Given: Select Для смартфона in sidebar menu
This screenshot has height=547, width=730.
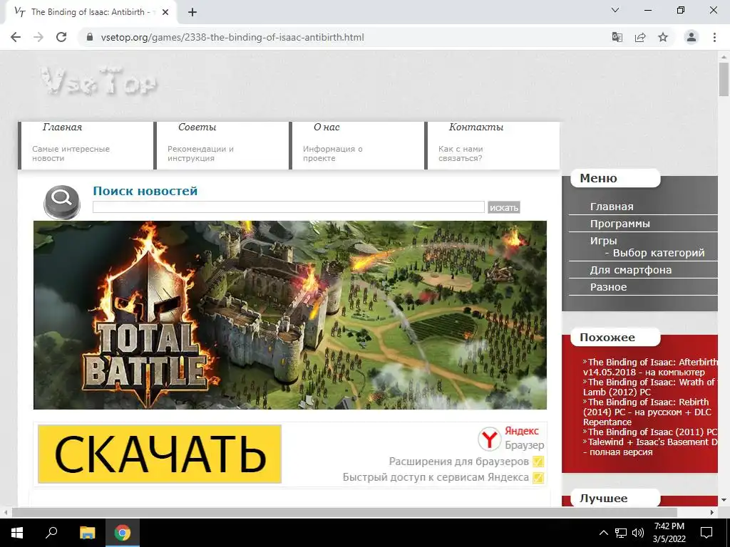Looking at the screenshot, I should 631,270.
